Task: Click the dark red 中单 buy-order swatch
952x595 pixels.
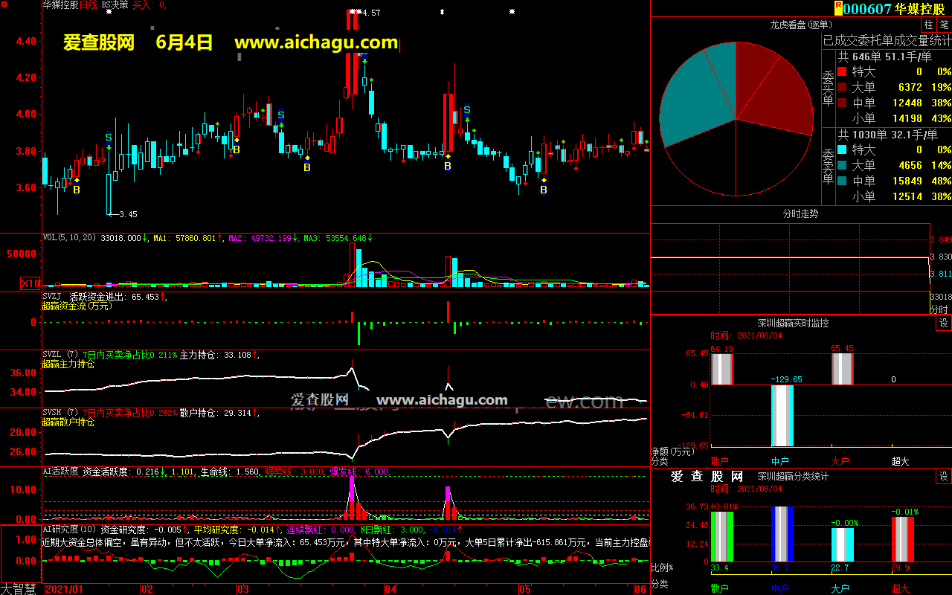Action: [842, 103]
